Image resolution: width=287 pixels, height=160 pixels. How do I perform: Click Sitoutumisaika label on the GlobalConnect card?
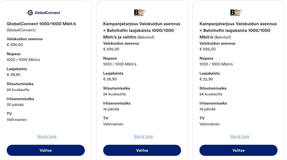(20, 84)
